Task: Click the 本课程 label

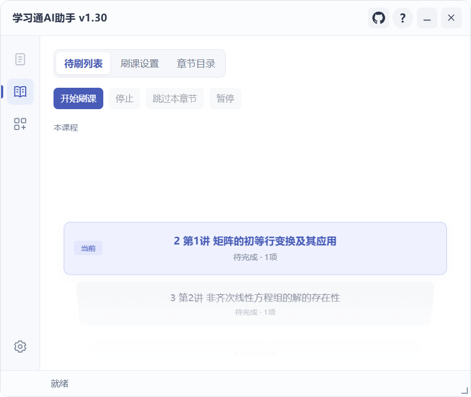Action: click(66, 128)
